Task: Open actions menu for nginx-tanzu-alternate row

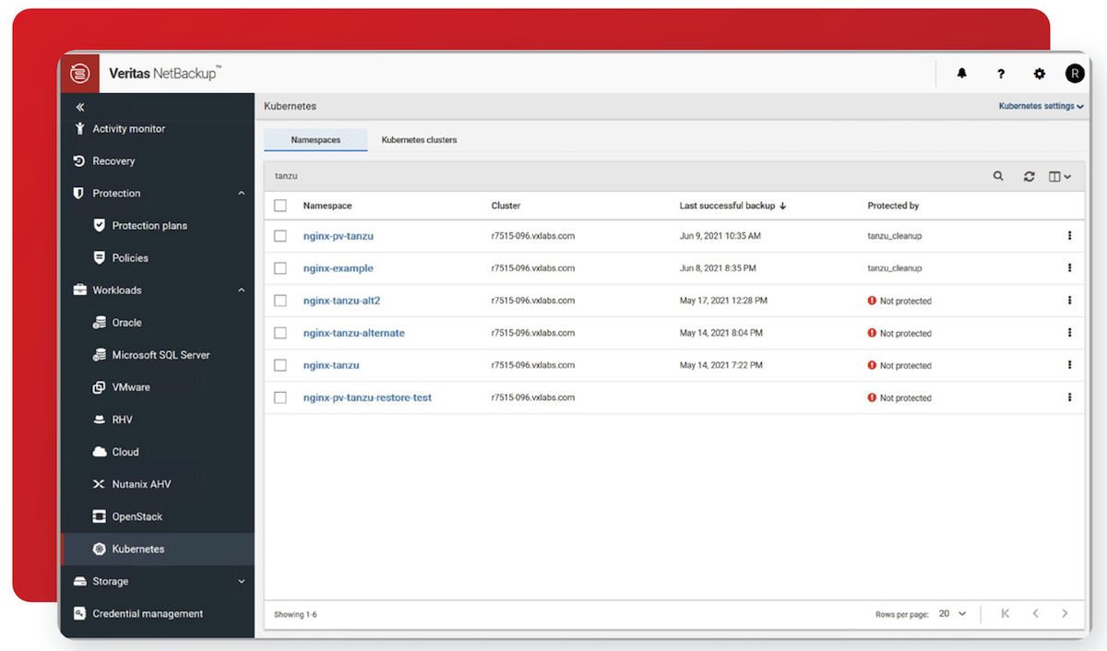Action: 1070,333
